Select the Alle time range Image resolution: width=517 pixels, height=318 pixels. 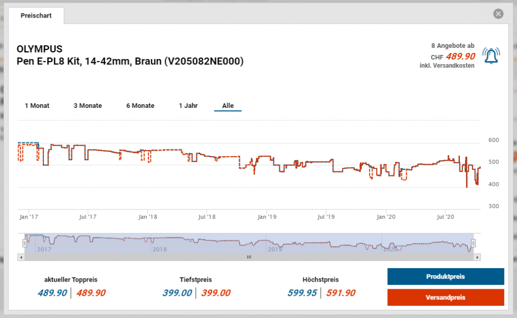(228, 106)
